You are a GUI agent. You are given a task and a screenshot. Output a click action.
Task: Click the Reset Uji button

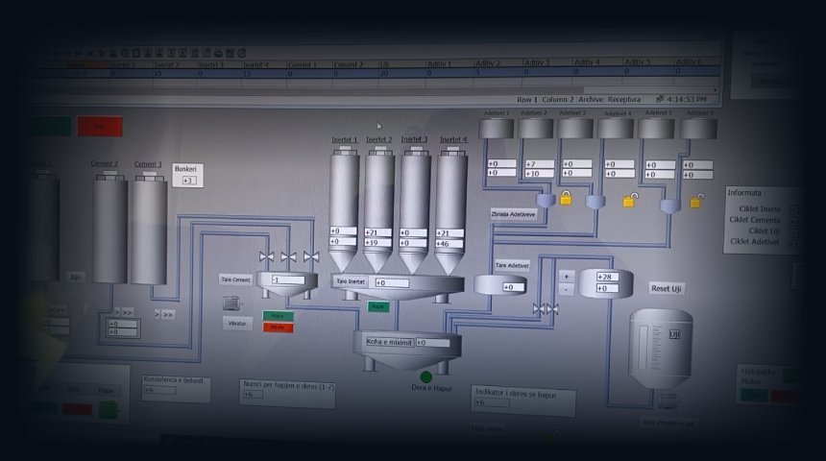tap(667, 288)
